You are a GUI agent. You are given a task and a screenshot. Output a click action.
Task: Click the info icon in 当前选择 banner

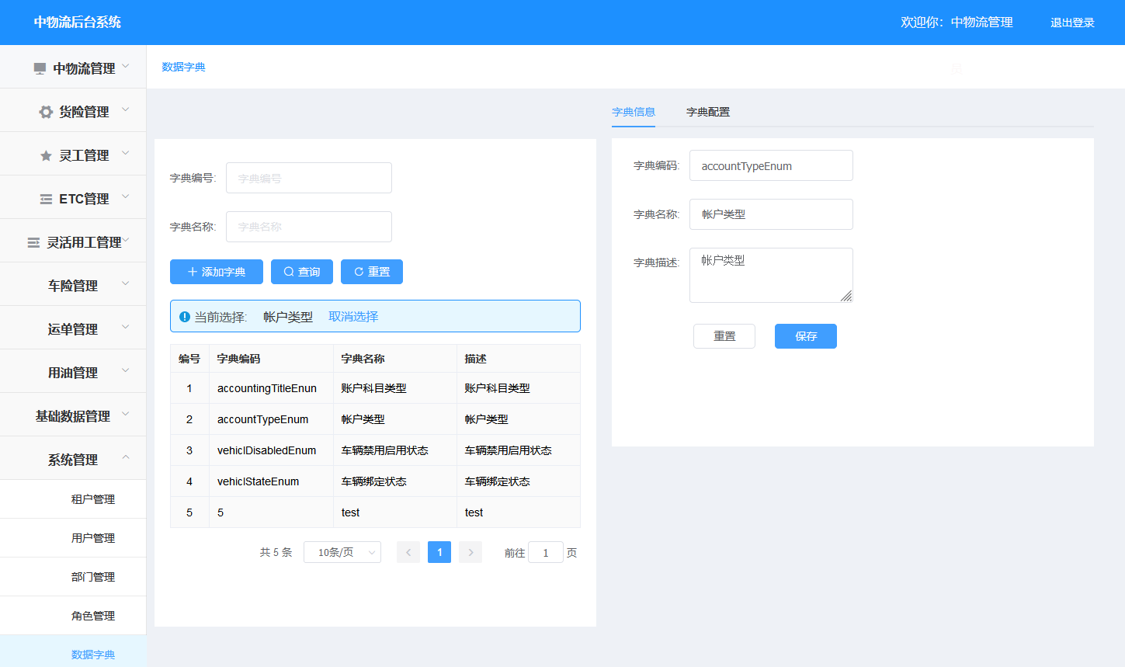tap(185, 317)
